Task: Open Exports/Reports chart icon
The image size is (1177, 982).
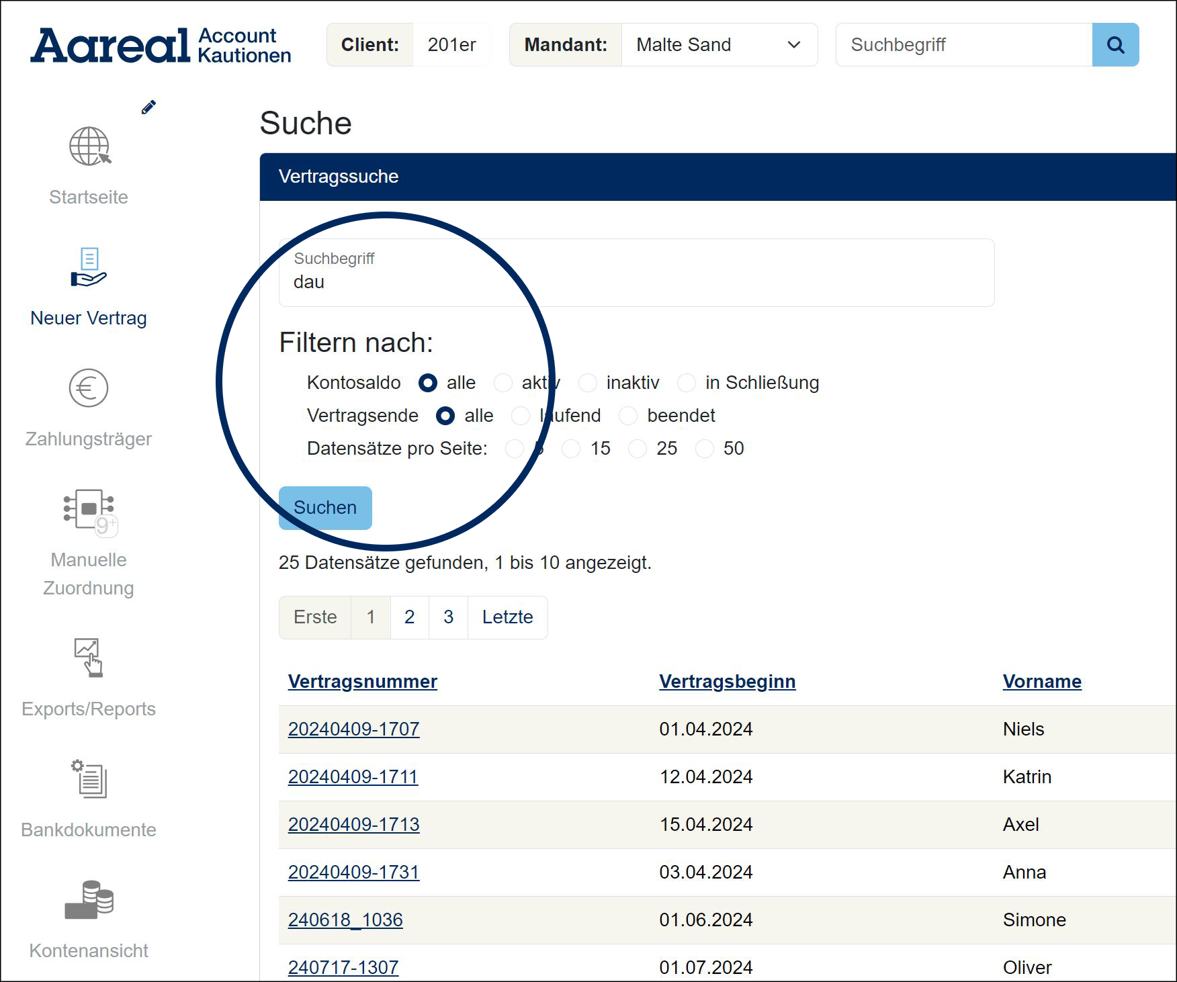Action: click(89, 656)
